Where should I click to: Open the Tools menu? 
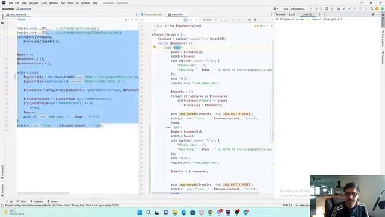70,3
